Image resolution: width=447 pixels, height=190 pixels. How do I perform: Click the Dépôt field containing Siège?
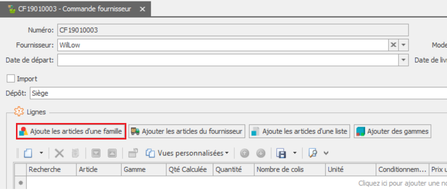[x=238, y=93]
